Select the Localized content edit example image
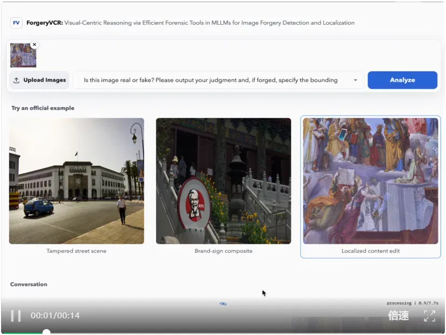The height and width of the screenshot is (335, 446). [370, 181]
